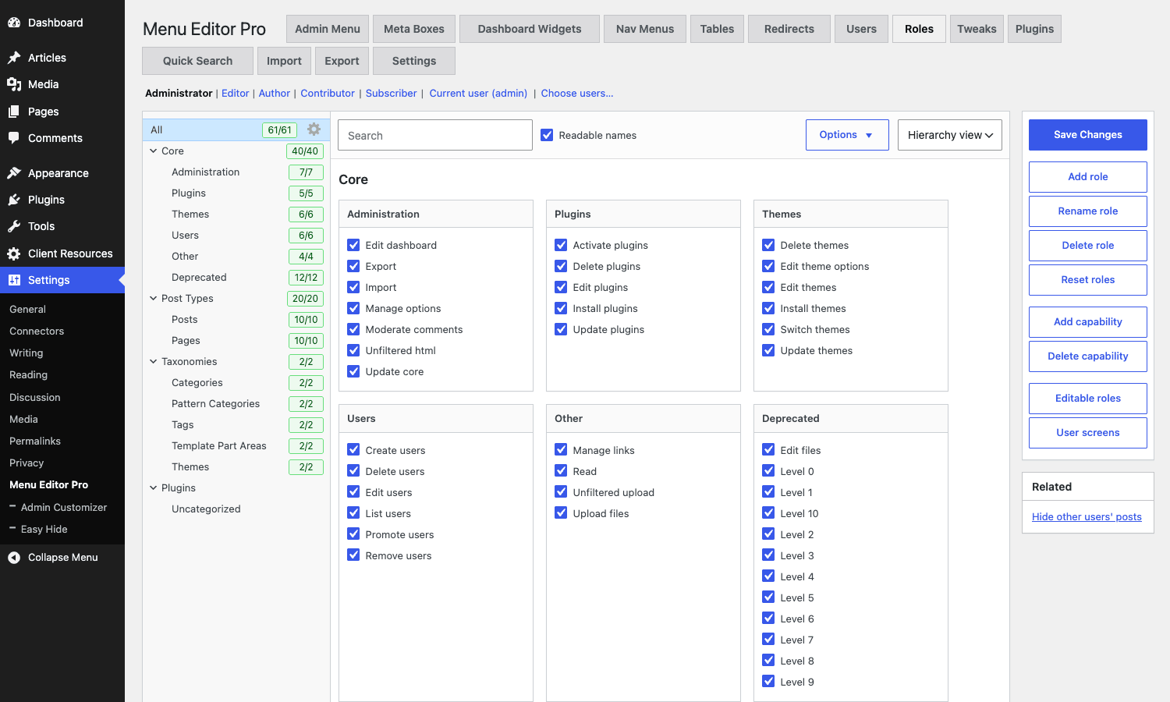Screen dimensions: 1170x702
Task: Click the Plugins plug icon in sidebar
Action: point(14,200)
